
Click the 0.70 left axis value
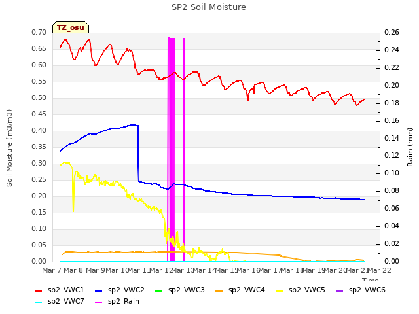tap(39, 32)
